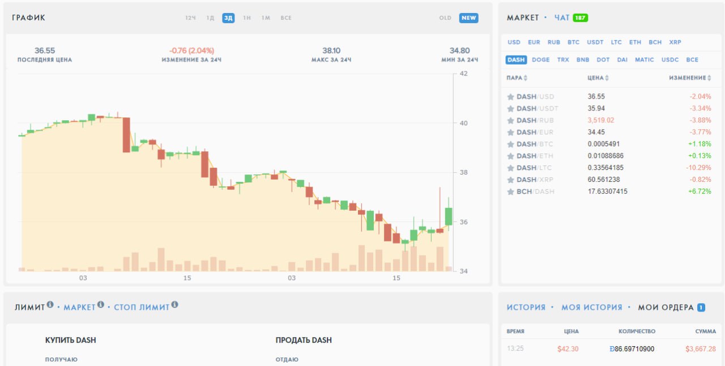
Task: Set chart range to ВСЕ
Action: 286,18
